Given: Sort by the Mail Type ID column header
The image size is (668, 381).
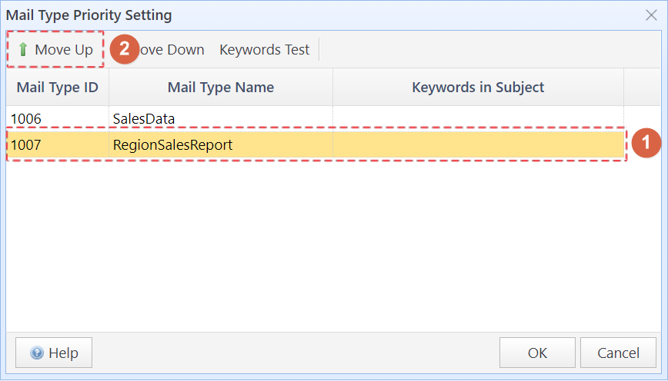Looking at the screenshot, I should 57,88.
